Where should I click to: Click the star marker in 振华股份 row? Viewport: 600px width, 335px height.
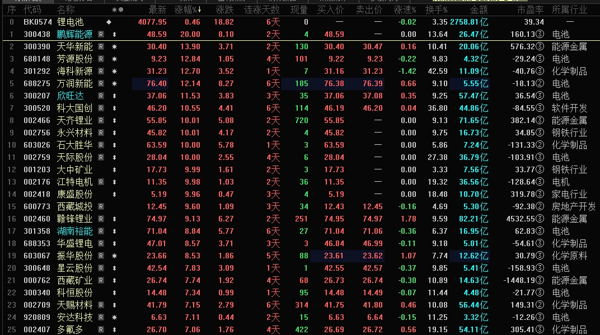pos(114,256)
